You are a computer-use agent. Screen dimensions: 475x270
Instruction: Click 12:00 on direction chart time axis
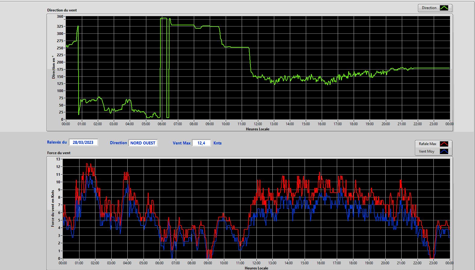coord(258,124)
